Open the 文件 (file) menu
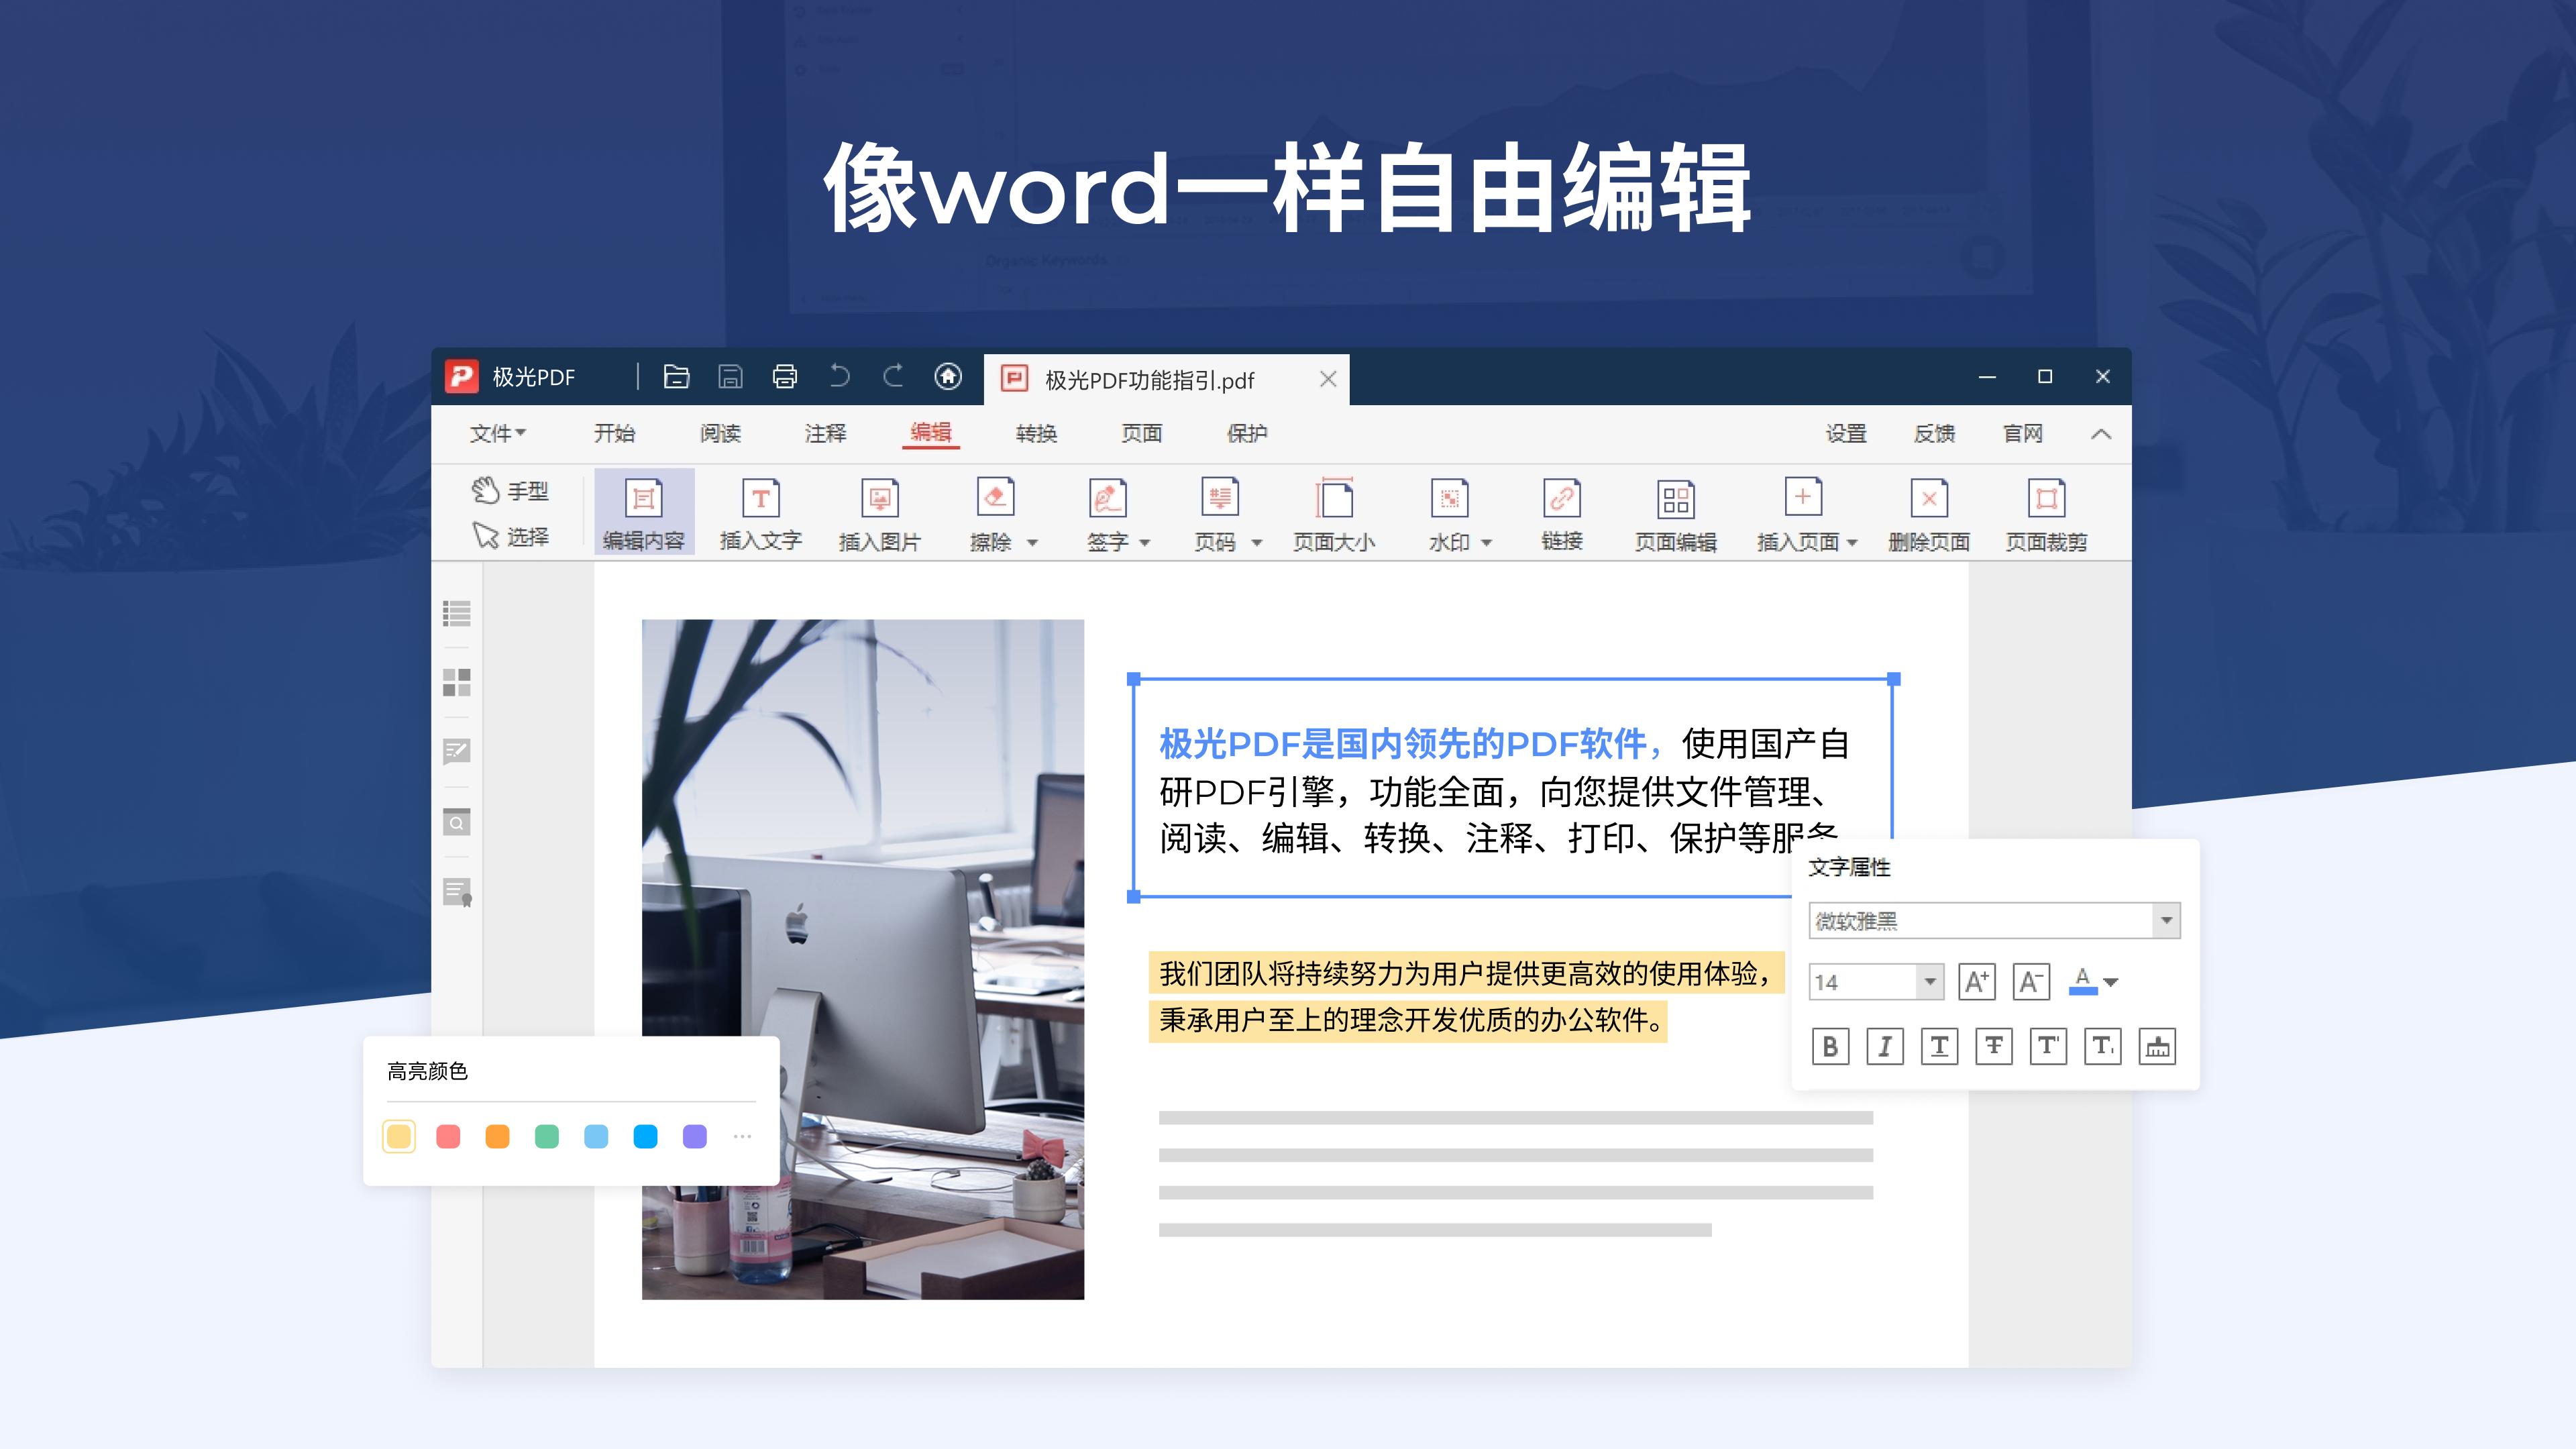Image resolution: width=2576 pixels, height=1449 pixels. [x=497, y=433]
